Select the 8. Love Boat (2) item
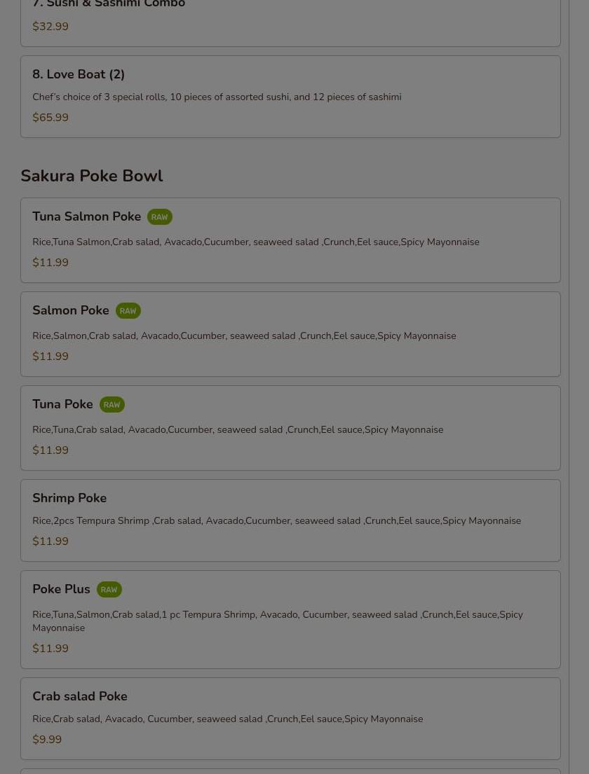 [x=290, y=97]
